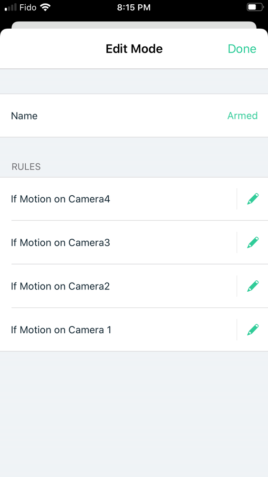Edit the Camera 1 motion rule pencil icon
This screenshot has width=268, height=477.
(253, 330)
